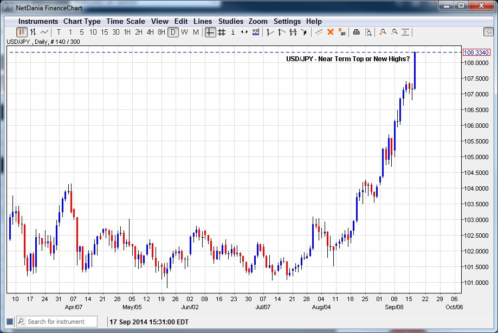Screen dimensions: 498x333
Task: Select the monthly 'M' time scale
Action: click(x=196, y=32)
